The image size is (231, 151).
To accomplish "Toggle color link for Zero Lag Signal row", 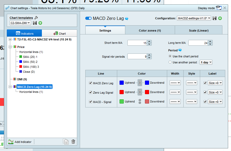I will point(140,92).
